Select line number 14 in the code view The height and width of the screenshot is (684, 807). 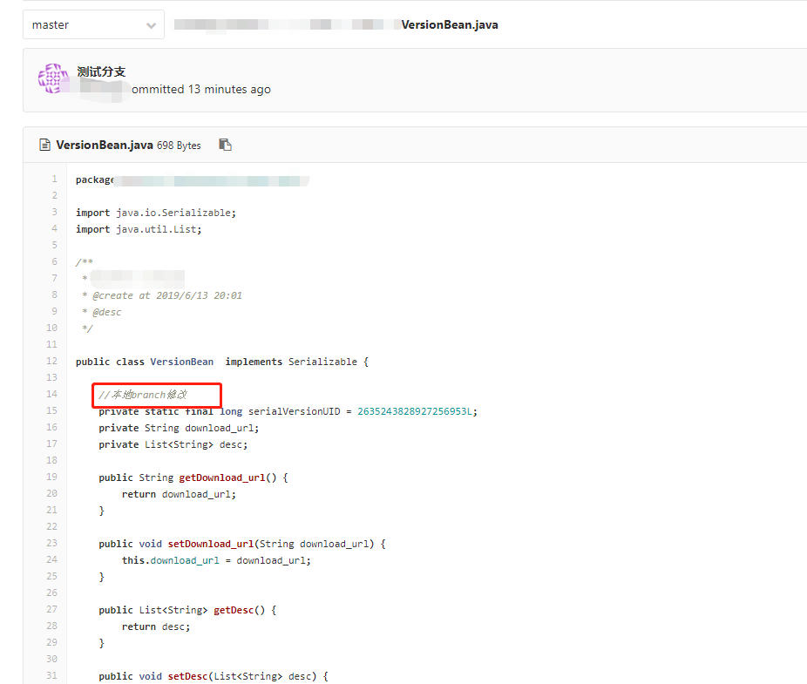pos(51,394)
